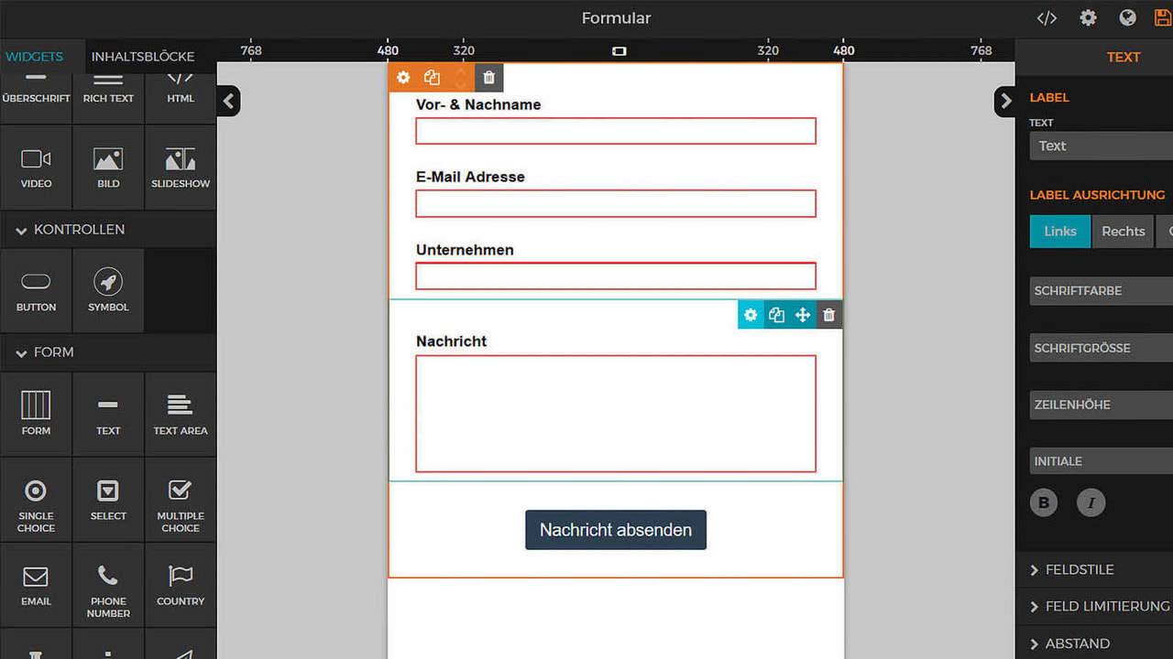Add a Country selector widget
Screen dimensions: 1173x659
point(180,586)
